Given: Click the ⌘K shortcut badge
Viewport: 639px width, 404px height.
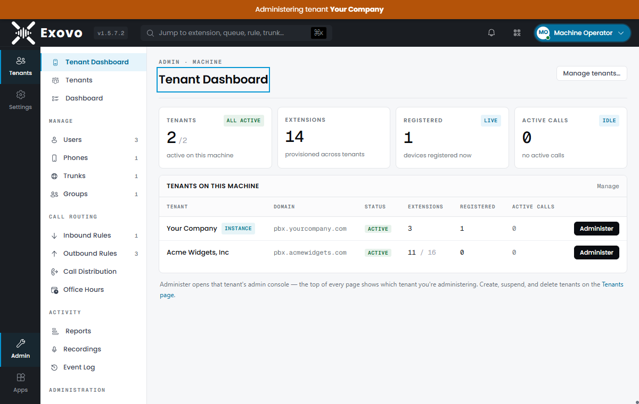Looking at the screenshot, I should click(x=318, y=33).
